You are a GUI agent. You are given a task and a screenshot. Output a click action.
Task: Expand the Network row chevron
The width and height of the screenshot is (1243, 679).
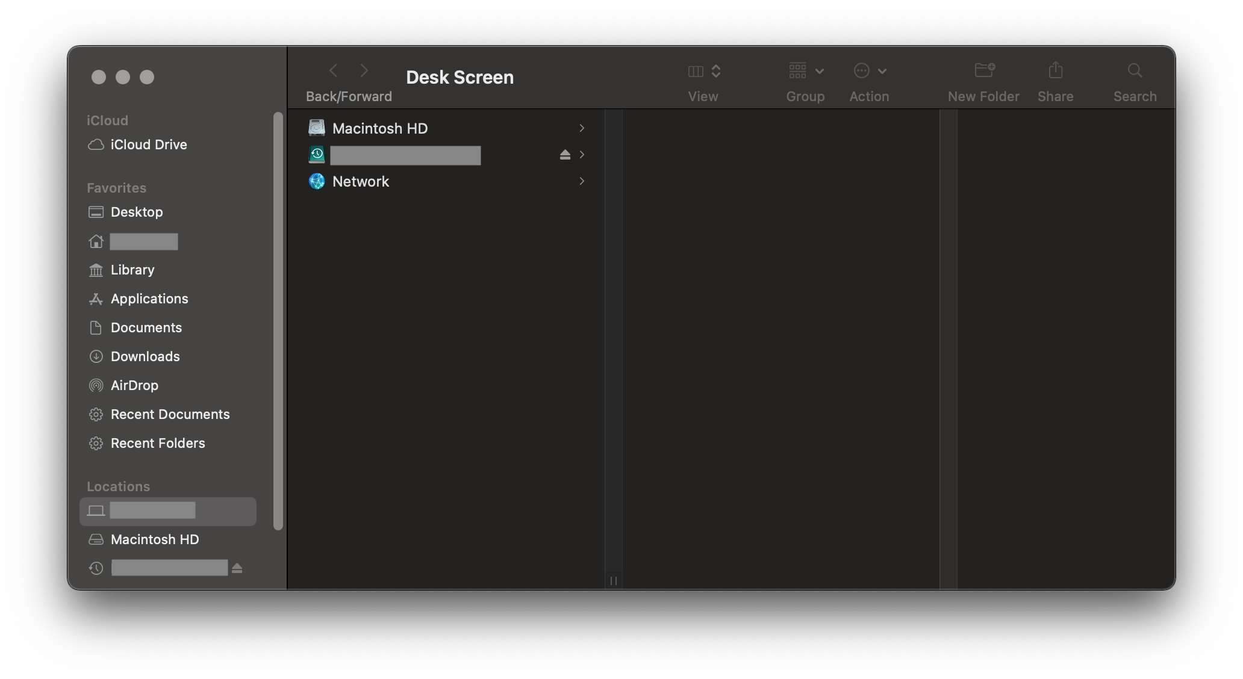coord(582,181)
